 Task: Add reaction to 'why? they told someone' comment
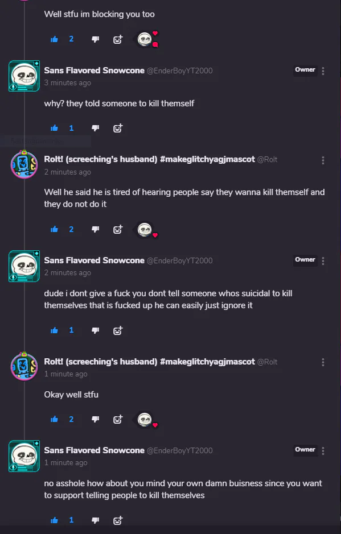(118, 129)
